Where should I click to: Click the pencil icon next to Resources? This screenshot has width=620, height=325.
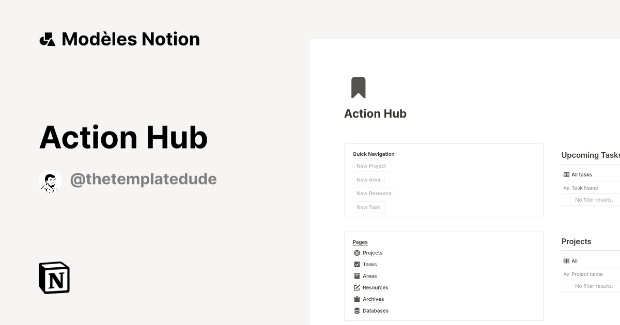357,287
